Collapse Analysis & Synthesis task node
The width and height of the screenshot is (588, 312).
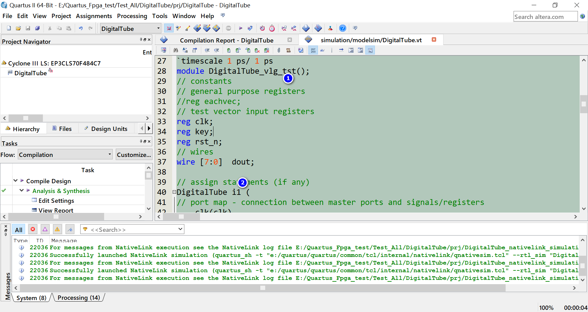[21, 191]
